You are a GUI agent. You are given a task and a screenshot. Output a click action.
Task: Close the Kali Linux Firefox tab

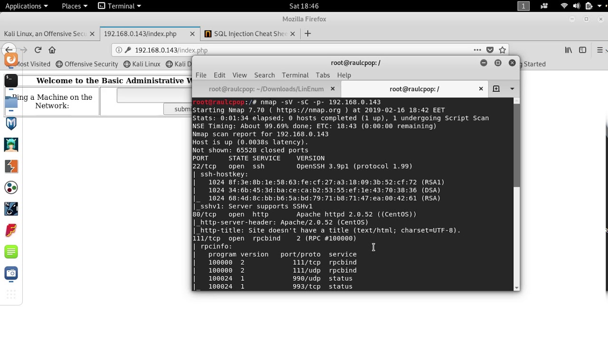point(92,34)
